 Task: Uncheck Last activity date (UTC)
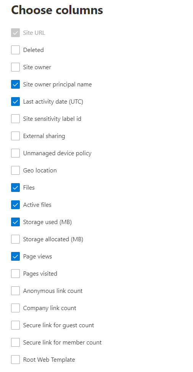tap(15, 102)
